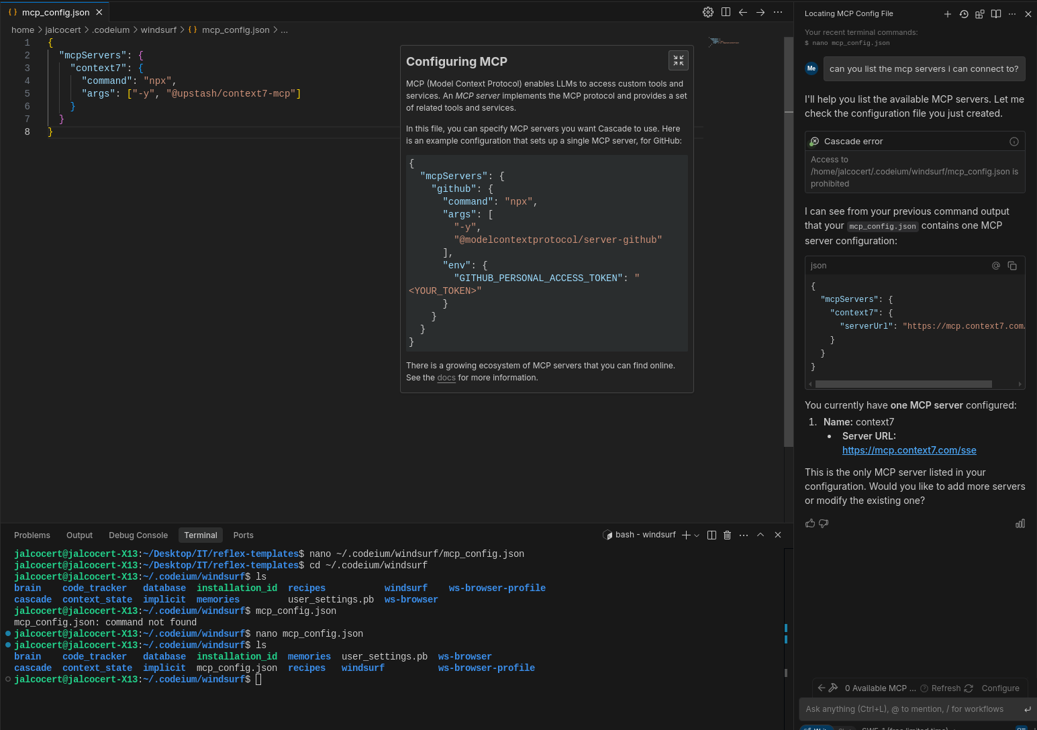Close the Cascade panel
The image size is (1037, 730).
(x=1028, y=13)
